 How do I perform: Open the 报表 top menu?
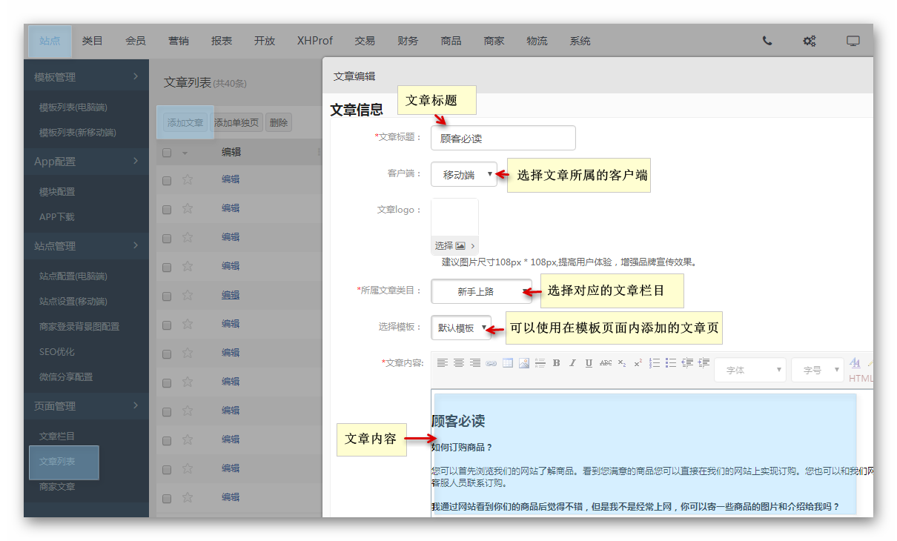(x=222, y=41)
